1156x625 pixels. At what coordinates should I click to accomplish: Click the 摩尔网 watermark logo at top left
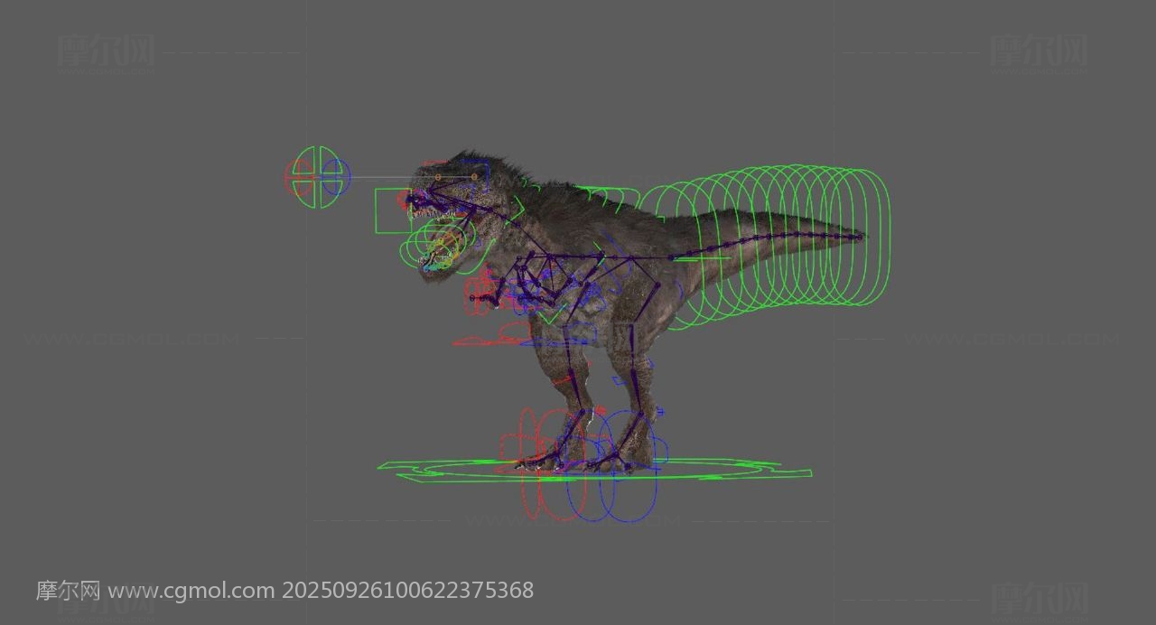[105, 51]
